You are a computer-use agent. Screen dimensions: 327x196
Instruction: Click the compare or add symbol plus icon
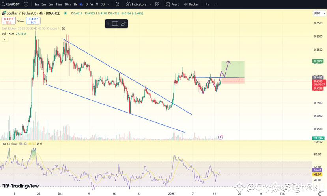26,4
